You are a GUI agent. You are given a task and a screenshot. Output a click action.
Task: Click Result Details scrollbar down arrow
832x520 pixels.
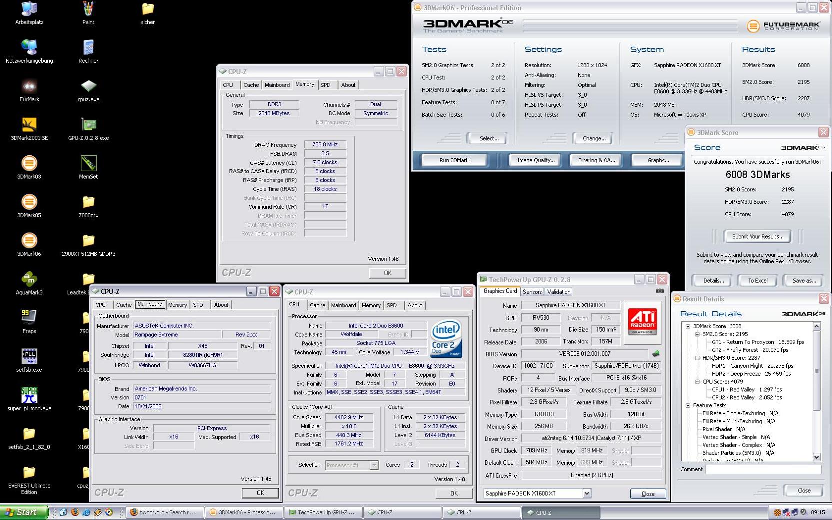pos(816,457)
